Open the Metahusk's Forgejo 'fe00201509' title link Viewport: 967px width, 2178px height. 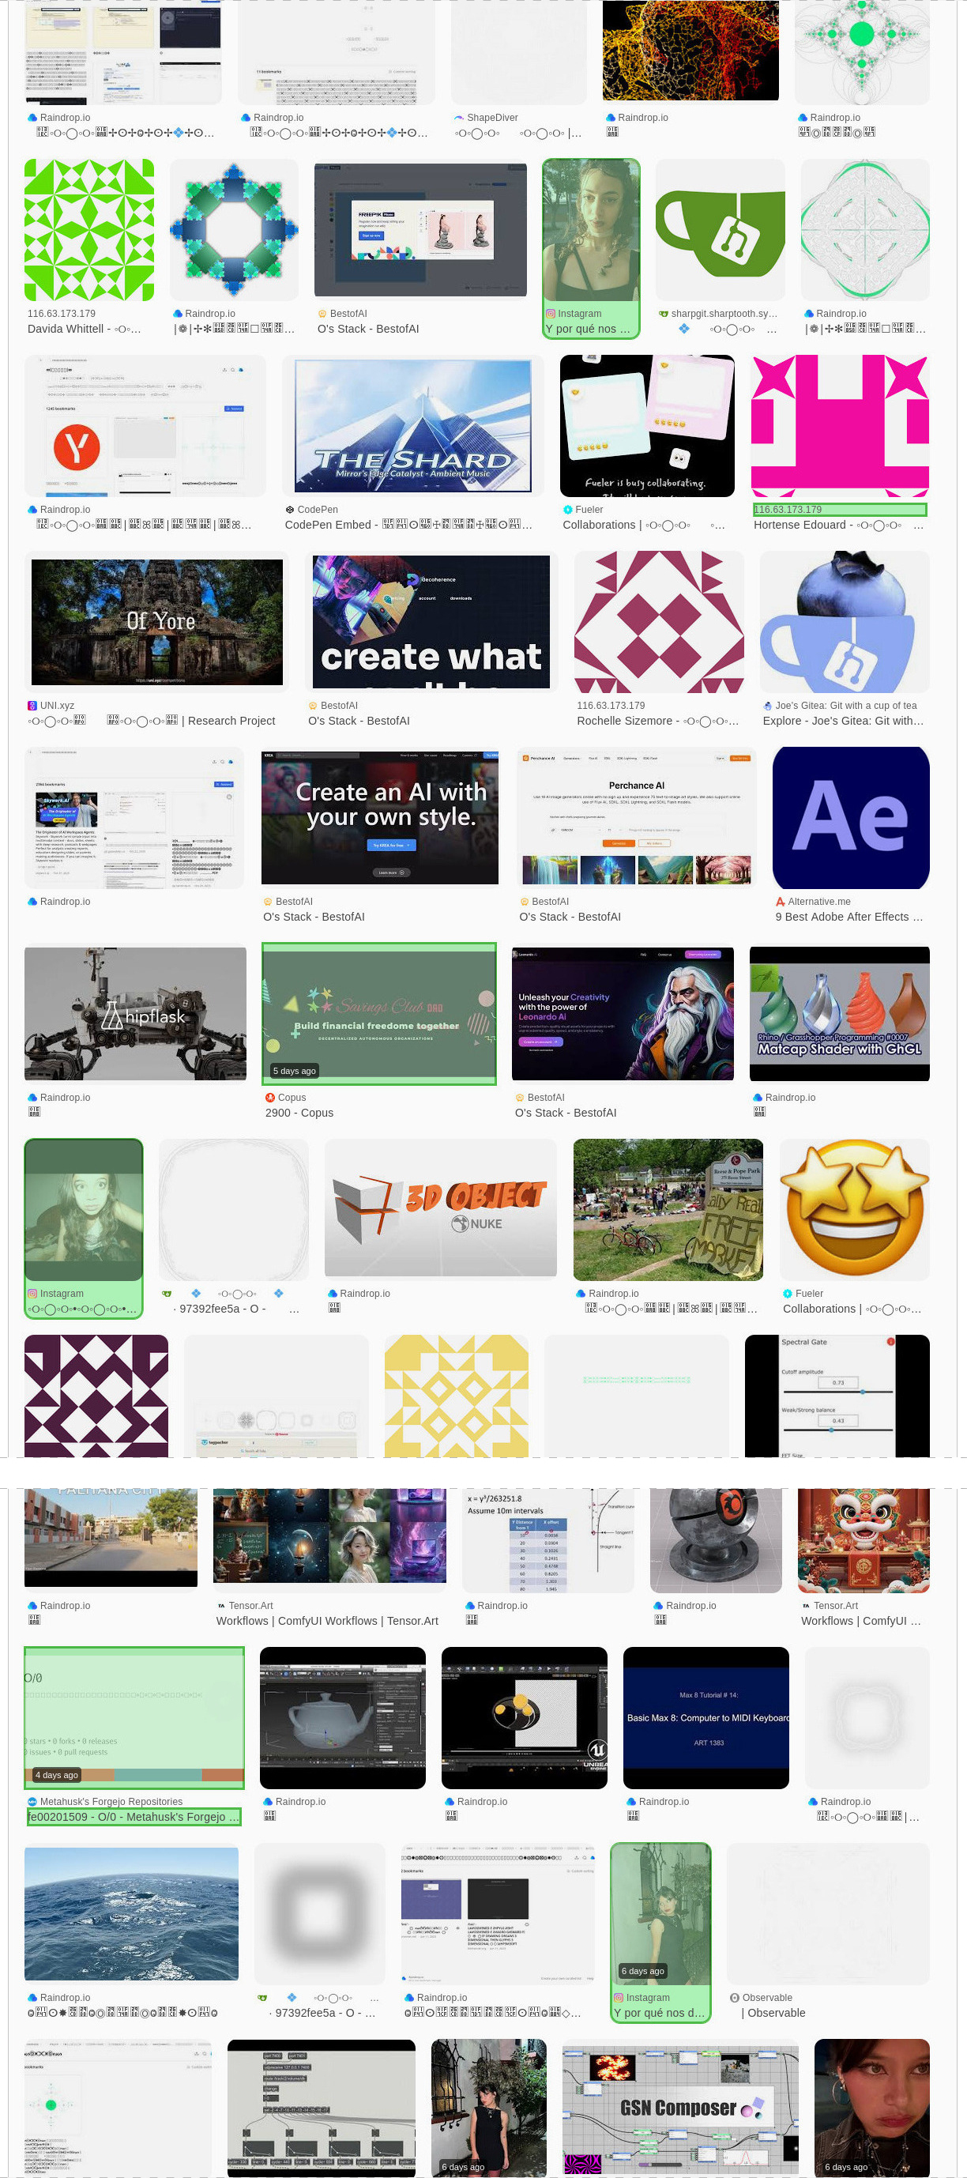pos(133,1816)
